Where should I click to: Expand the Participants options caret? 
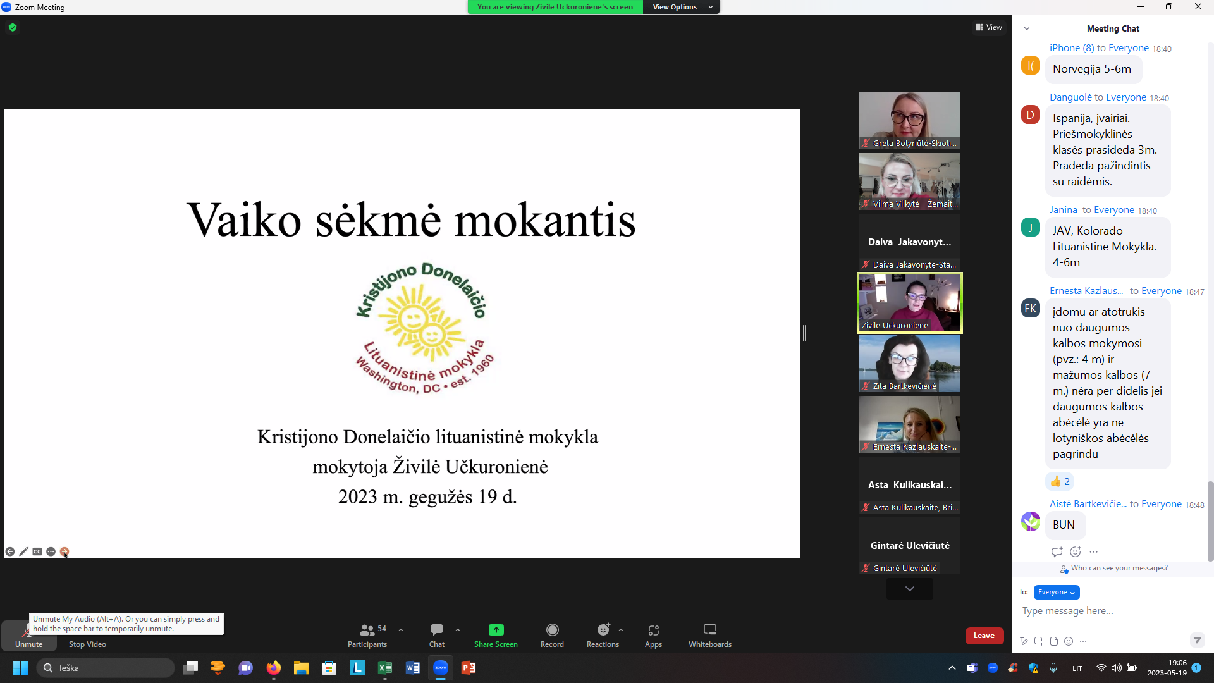pyautogui.click(x=401, y=630)
